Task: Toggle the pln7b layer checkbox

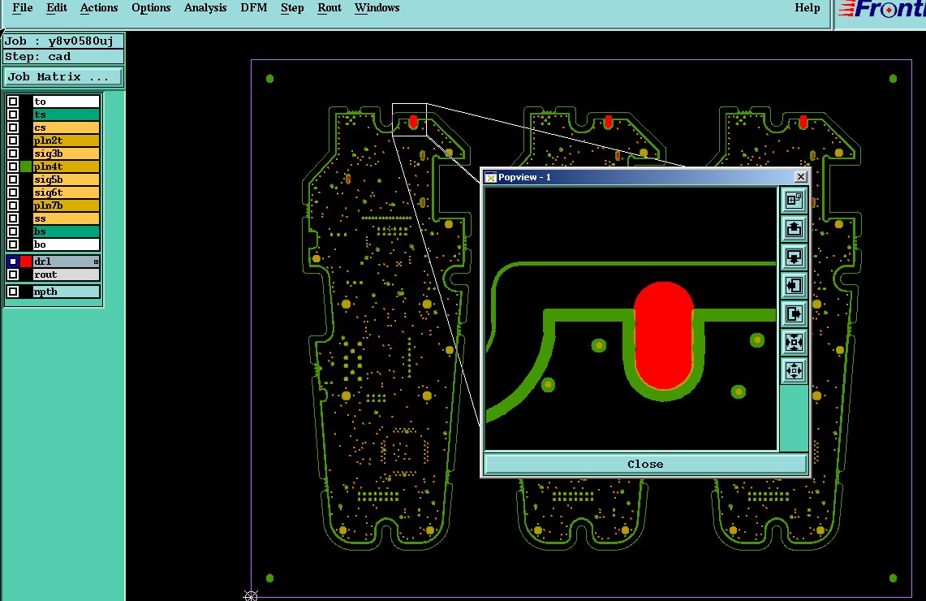Action: 13,205
